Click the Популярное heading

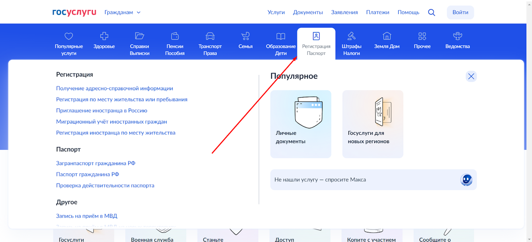tap(294, 76)
